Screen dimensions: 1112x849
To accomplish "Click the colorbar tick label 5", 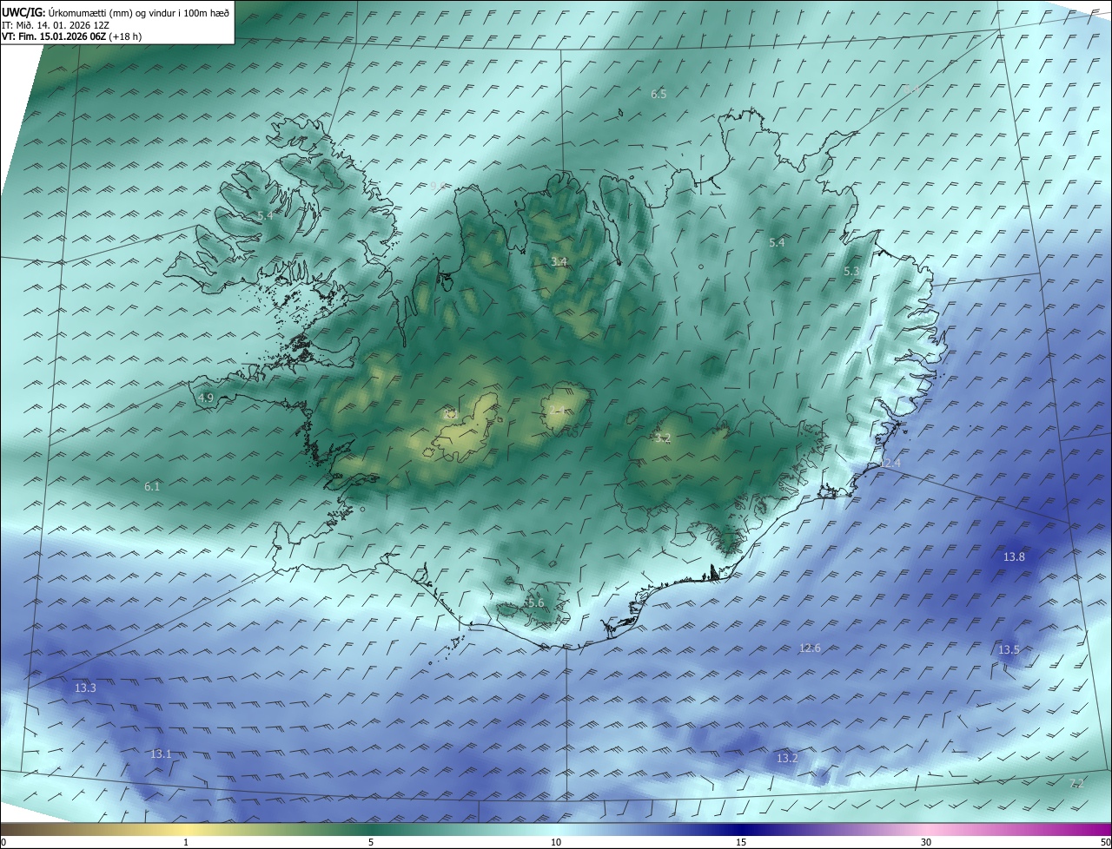I will point(371,842).
